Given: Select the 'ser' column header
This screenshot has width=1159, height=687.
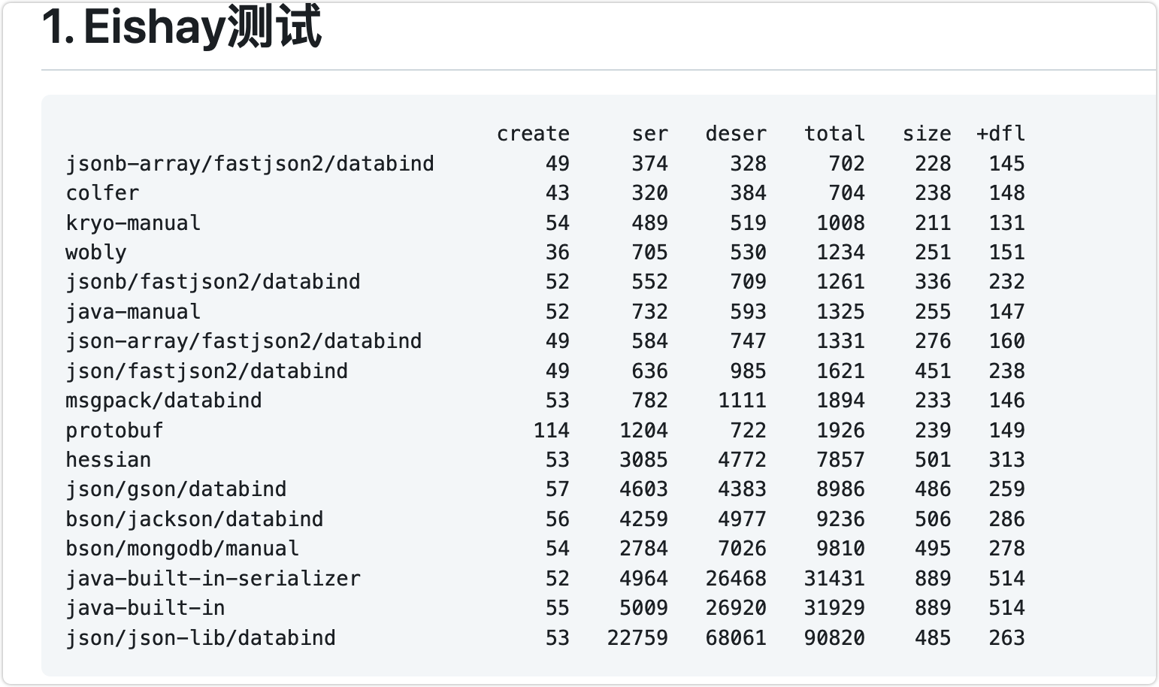Looking at the screenshot, I should [649, 134].
